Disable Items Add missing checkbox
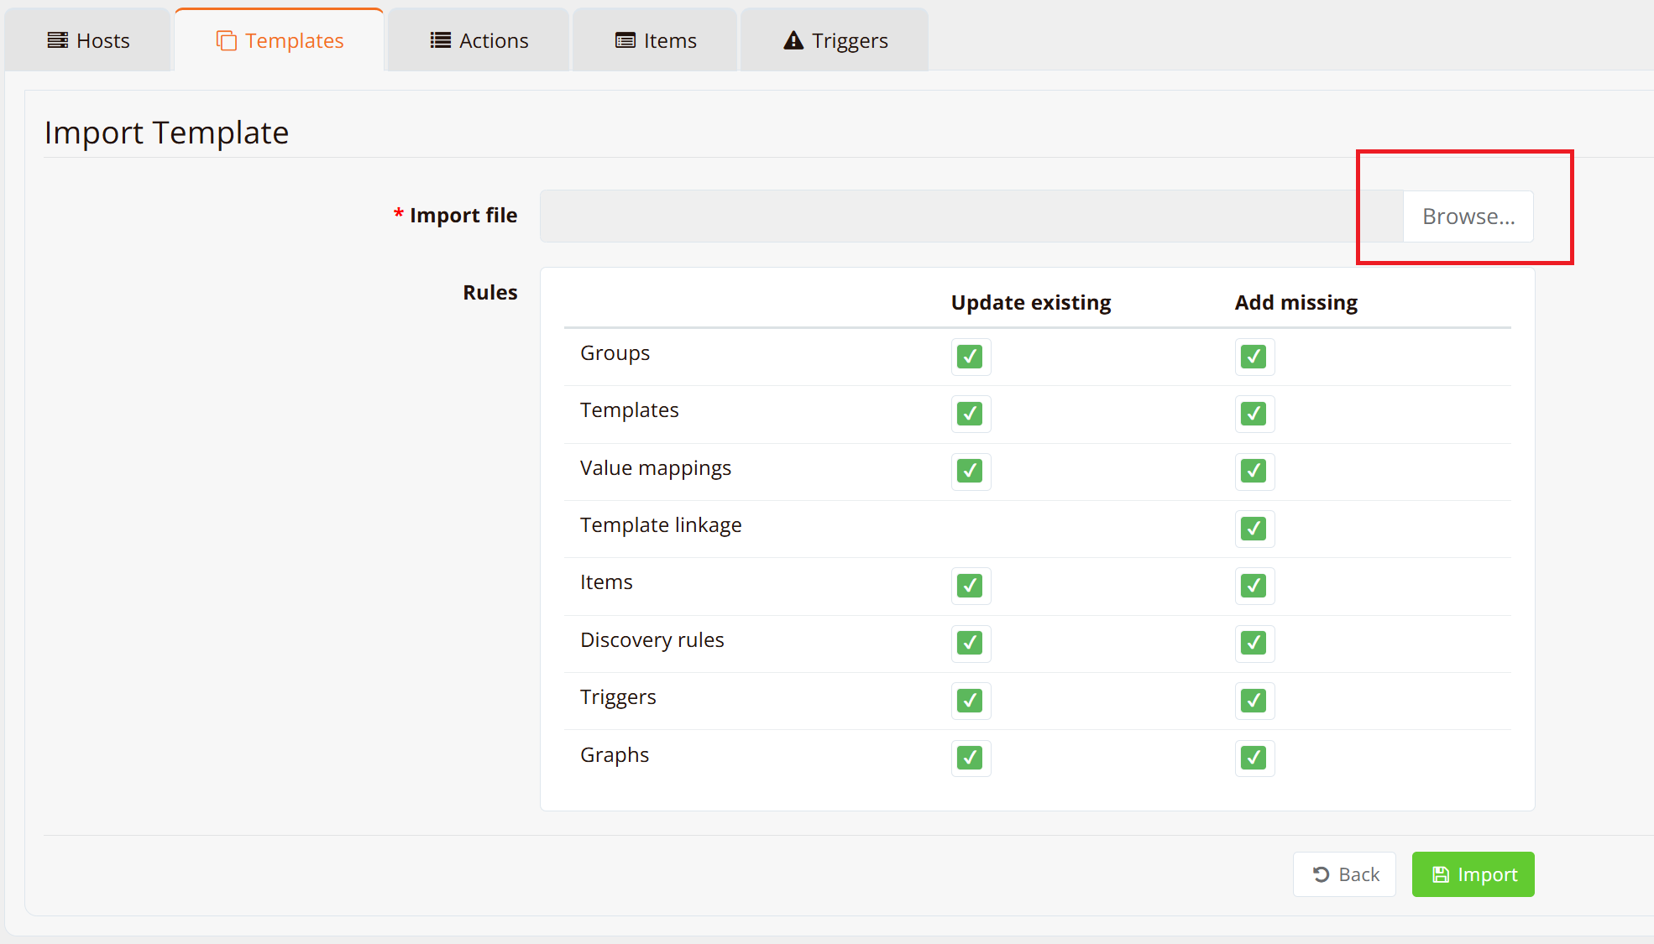This screenshot has height=944, width=1654. tap(1254, 586)
